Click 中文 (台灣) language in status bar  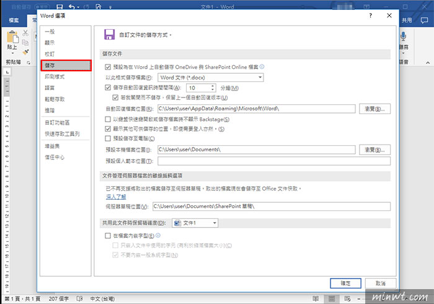(102, 299)
